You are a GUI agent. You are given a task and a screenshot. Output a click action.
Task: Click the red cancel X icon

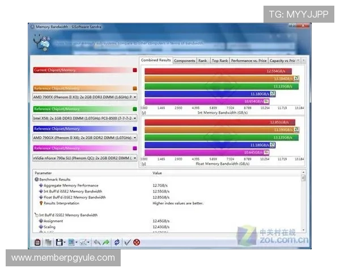(137, 243)
